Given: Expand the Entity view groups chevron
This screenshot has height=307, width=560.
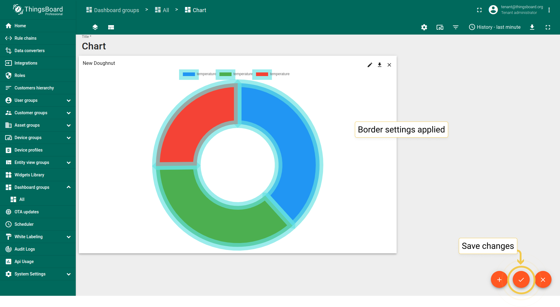Looking at the screenshot, I should 69,162.
